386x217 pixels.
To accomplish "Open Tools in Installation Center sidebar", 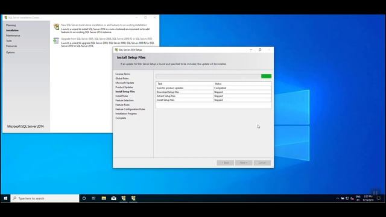I will [x=9, y=40].
